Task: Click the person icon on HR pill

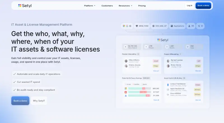Action: 189,26
